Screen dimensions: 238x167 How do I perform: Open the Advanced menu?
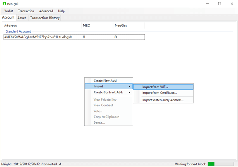click(46, 11)
